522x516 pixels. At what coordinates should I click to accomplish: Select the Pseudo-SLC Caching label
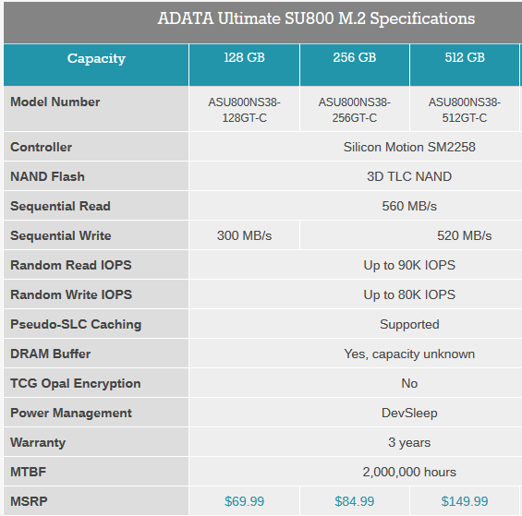(x=76, y=324)
